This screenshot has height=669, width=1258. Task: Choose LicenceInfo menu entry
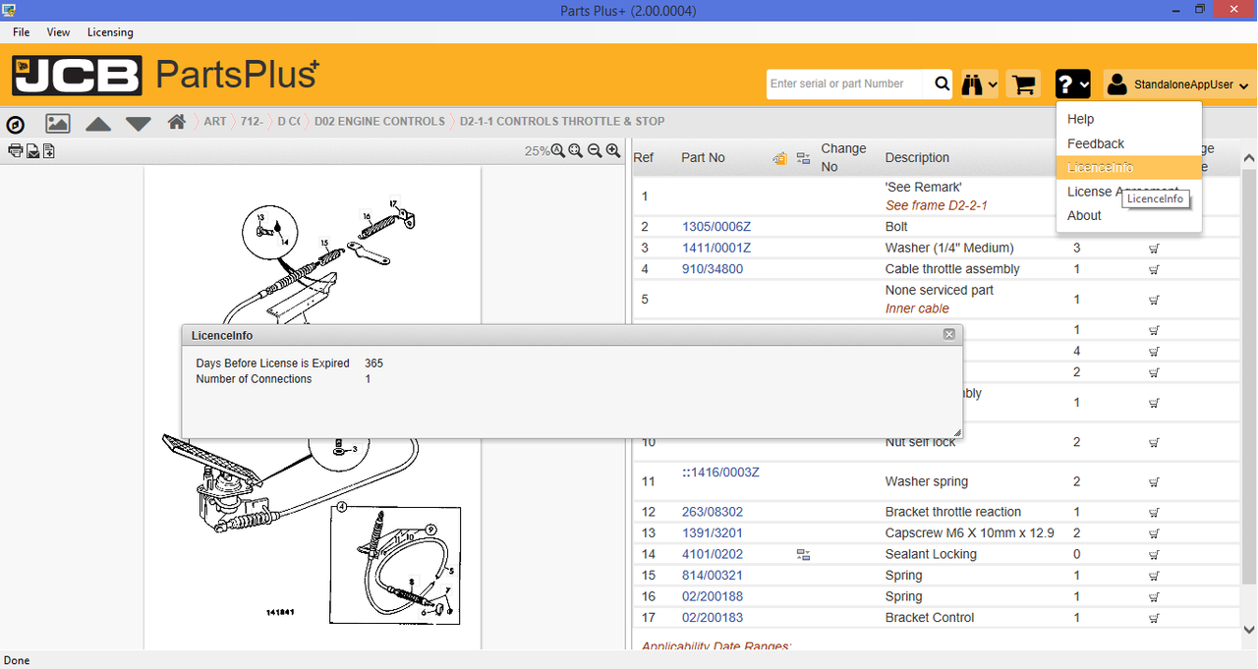pyautogui.click(x=1129, y=168)
